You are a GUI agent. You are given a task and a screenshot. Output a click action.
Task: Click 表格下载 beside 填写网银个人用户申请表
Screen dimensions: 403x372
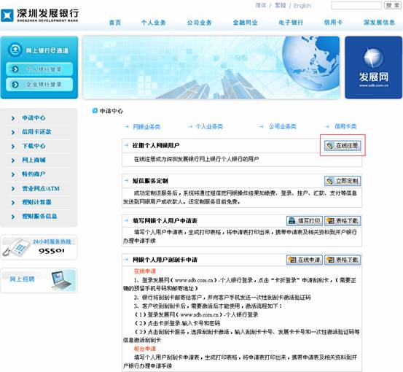(343, 221)
